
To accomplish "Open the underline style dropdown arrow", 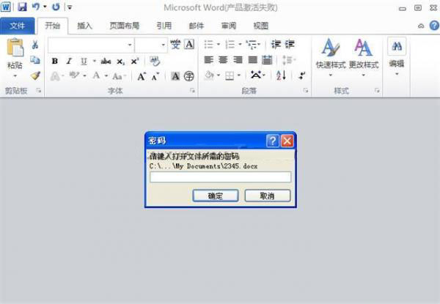I will (x=95, y=61).
